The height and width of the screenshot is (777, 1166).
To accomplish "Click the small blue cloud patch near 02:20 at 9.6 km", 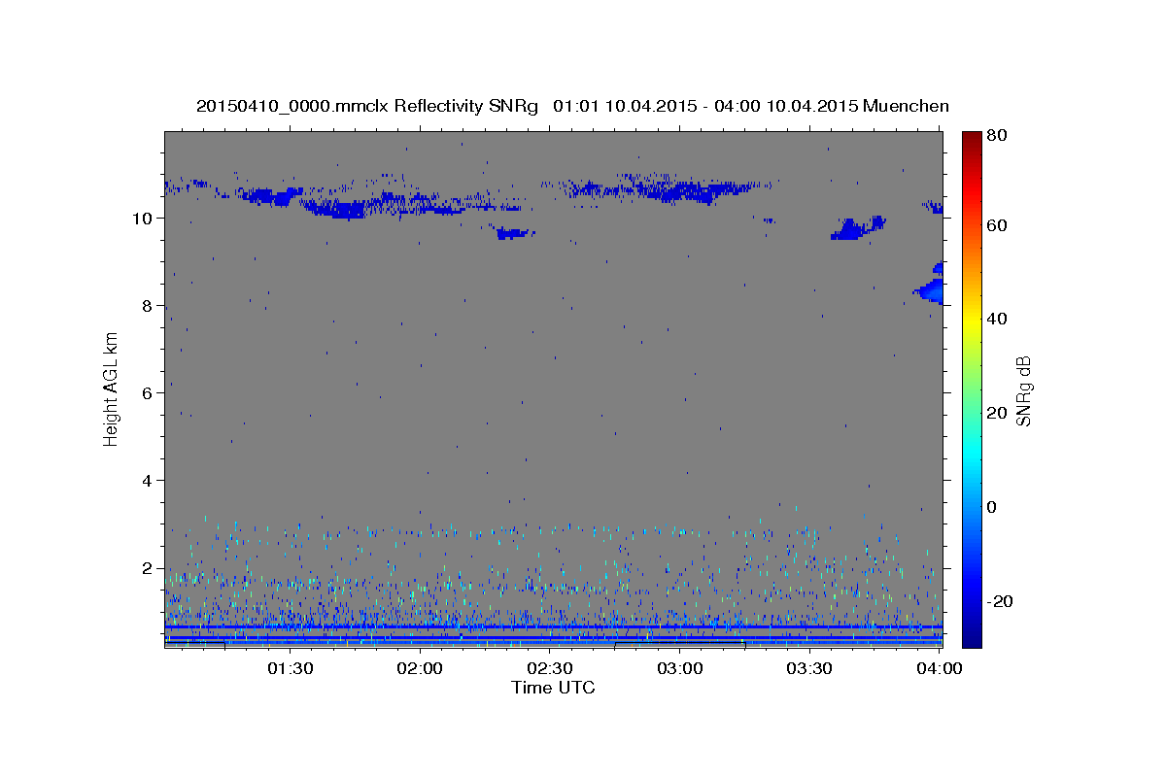I will [514, 233].
